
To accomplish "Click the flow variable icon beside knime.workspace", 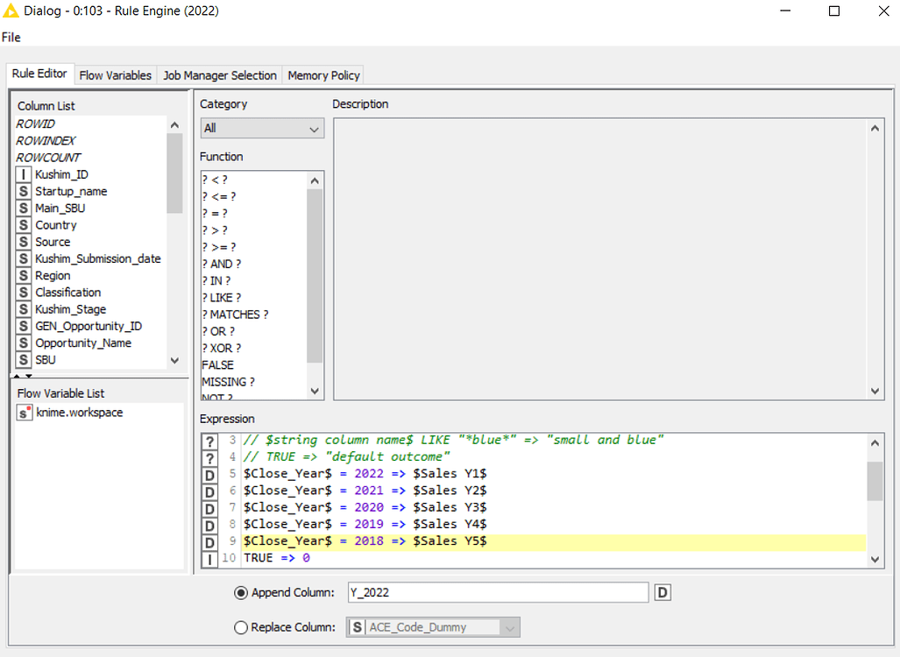I will pos(23,413).
